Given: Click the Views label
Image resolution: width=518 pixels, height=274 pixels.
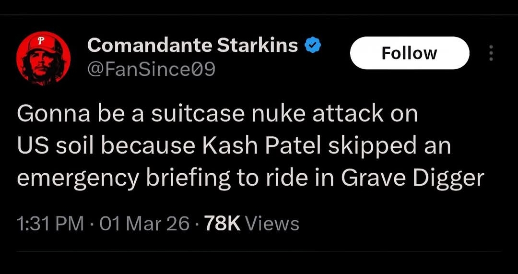Looking at the screenshot, I should [x=272, y=224].
